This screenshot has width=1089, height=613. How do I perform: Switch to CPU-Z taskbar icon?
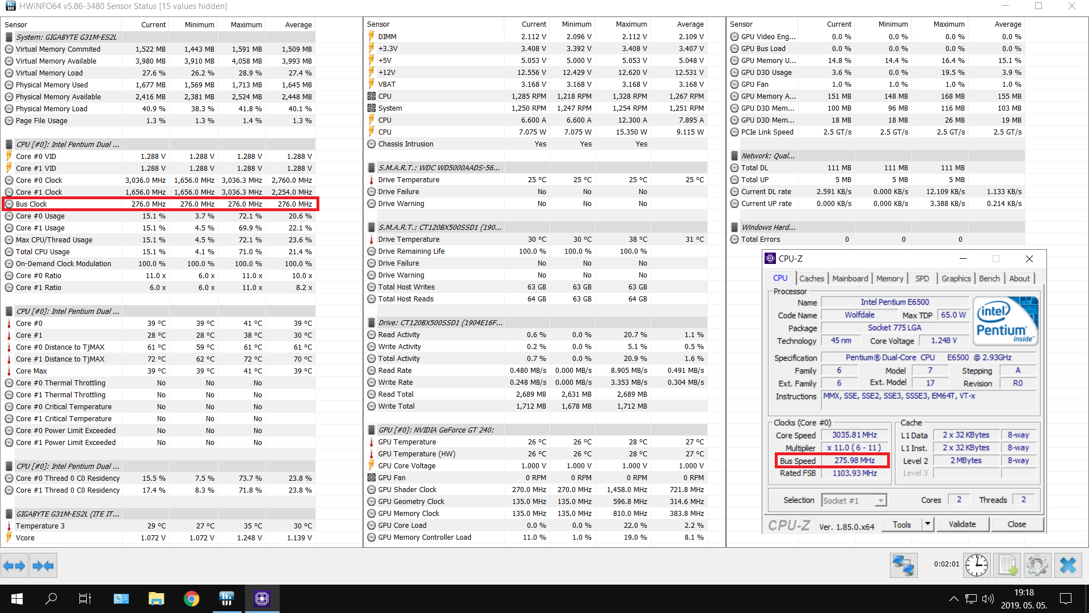point(261,599)
